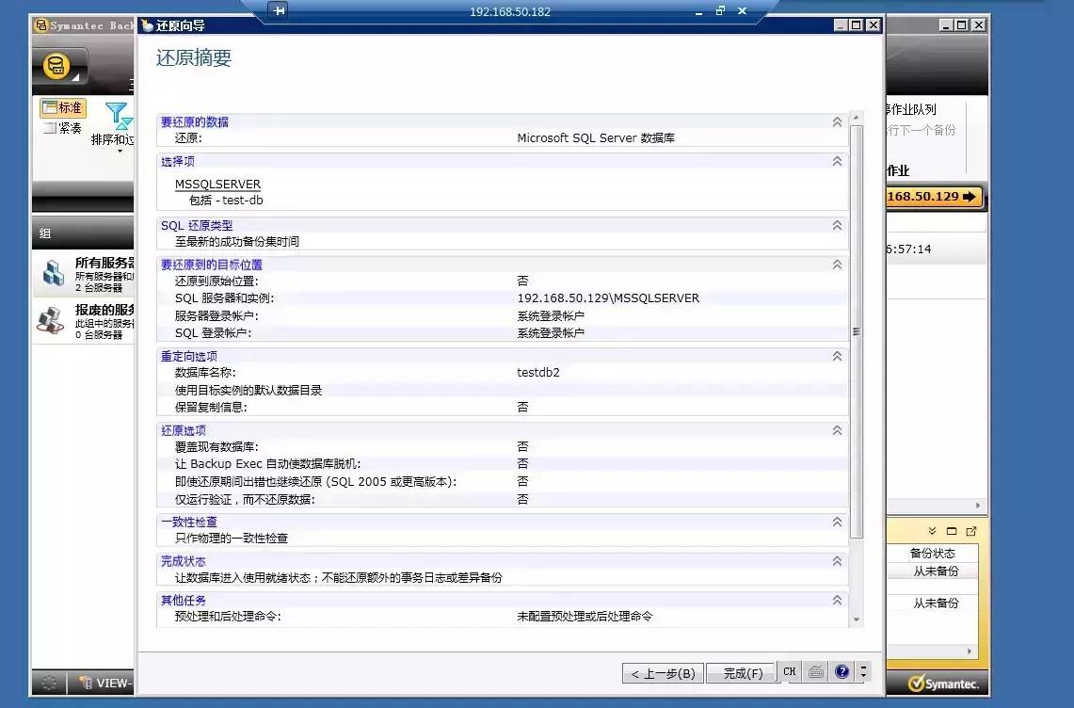This screenshot has height=708, width=1074.
Task: Collapse the 选择项 section
Action: (x=837, y=162)
